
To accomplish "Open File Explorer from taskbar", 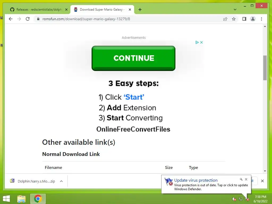I will pos(22,199).
